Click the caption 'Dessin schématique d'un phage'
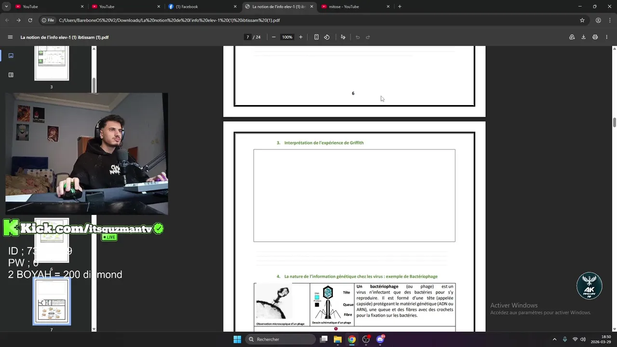 331,322
